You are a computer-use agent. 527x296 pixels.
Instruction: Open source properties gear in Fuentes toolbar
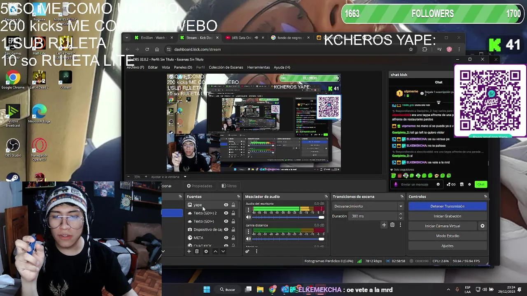tap(206, 251)
